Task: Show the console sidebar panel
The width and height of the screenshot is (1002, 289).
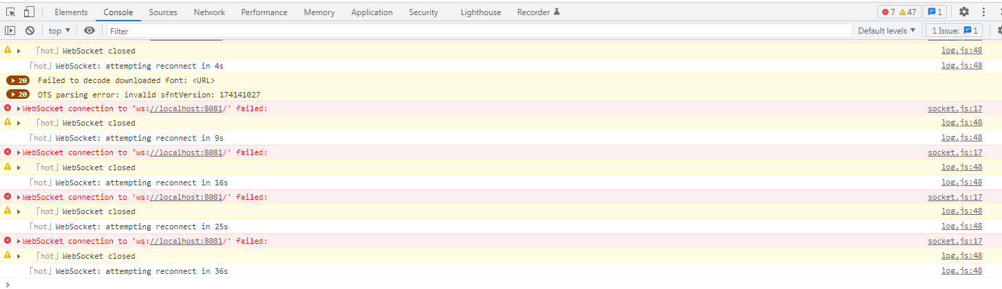Action: (x=10, y=30)
